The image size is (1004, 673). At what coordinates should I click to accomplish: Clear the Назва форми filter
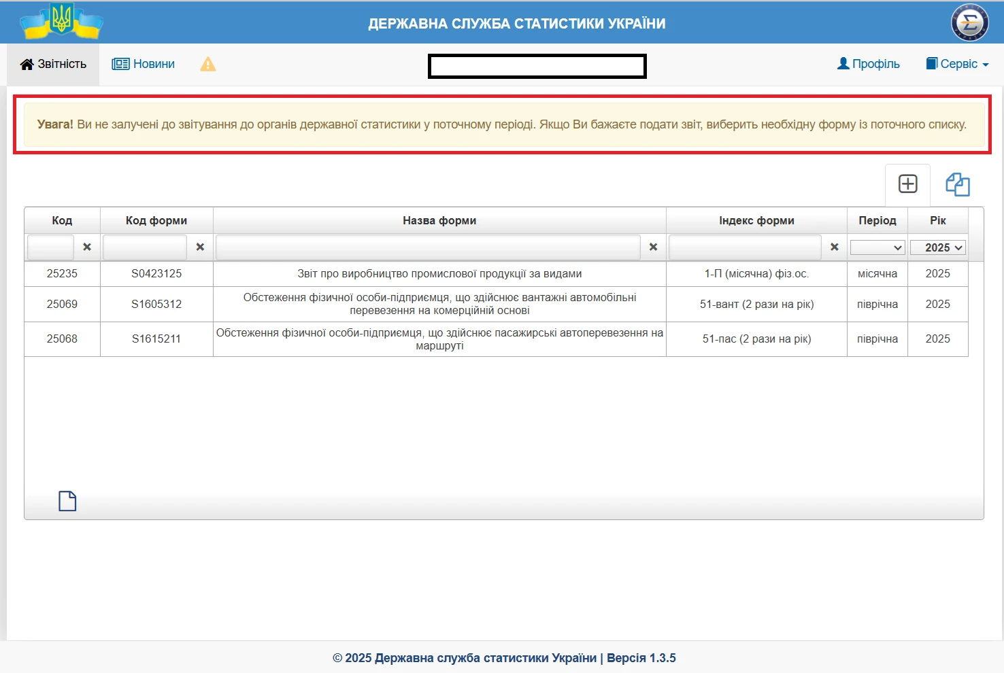[x=653, y=247]
